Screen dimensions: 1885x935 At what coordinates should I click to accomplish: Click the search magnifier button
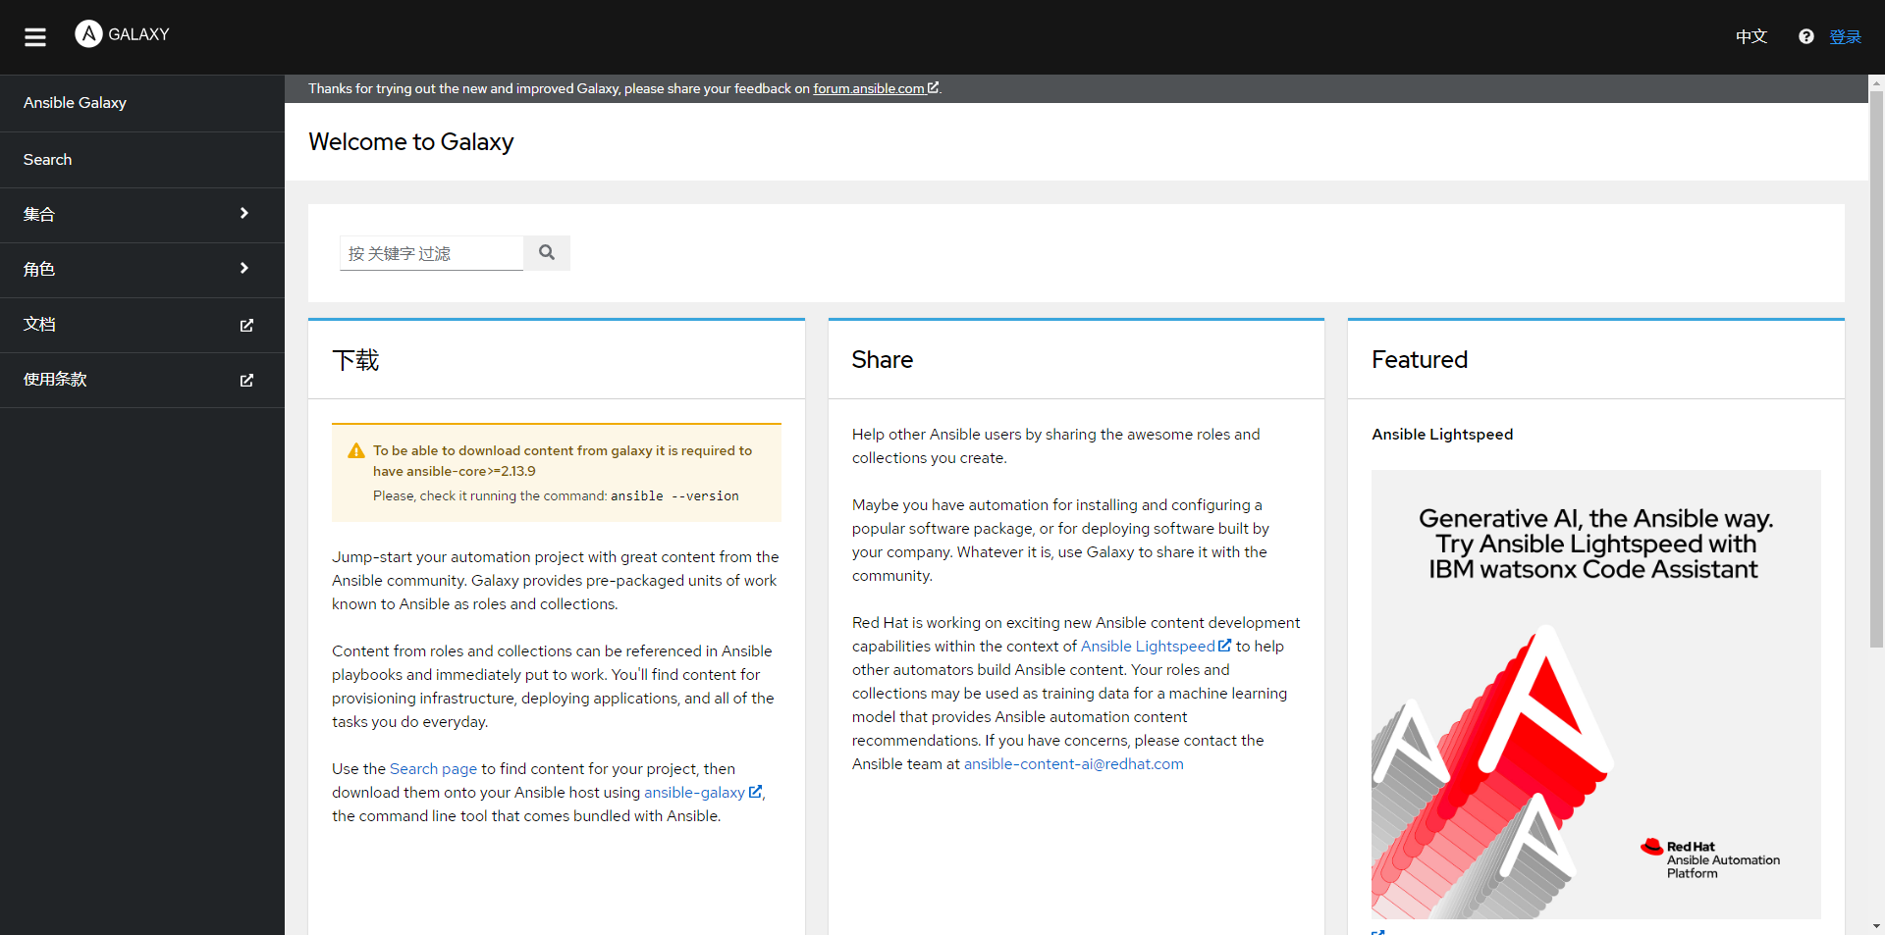point(547,253)
